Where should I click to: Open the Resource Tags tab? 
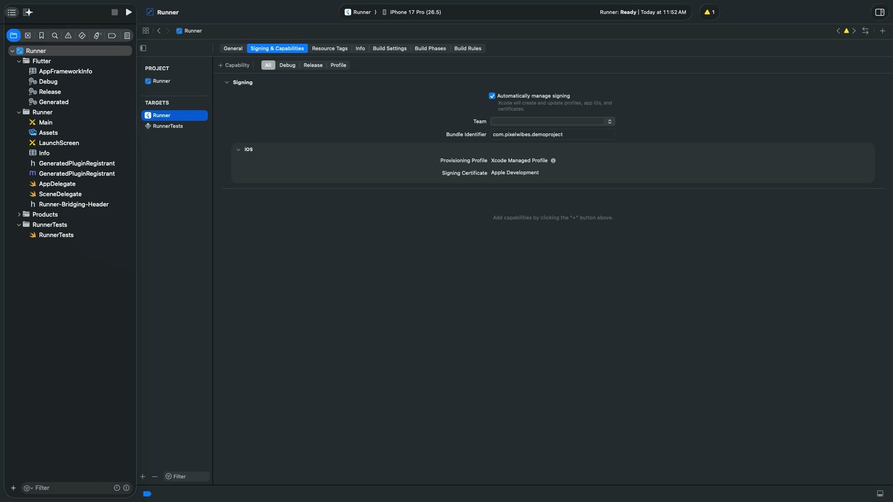pyautogui.click(x=330, y=49)
